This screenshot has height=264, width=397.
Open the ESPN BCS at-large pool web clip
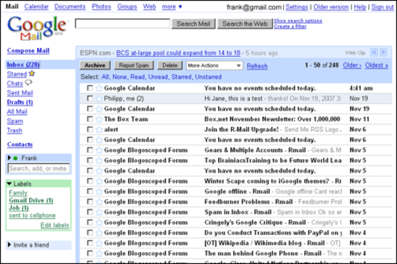(178, 53)
